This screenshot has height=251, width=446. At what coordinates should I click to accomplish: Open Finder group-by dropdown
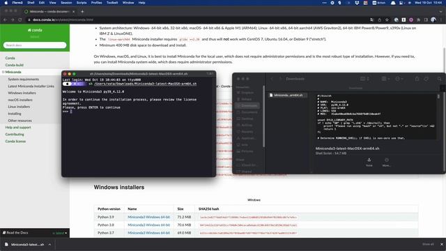pyautogui.click(x=385, y=79)
